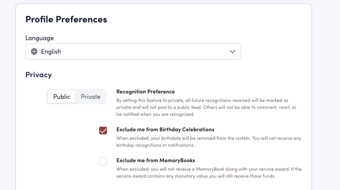Click the Language field label
This screenshot has width=340, height=190.
coord(39,38)
